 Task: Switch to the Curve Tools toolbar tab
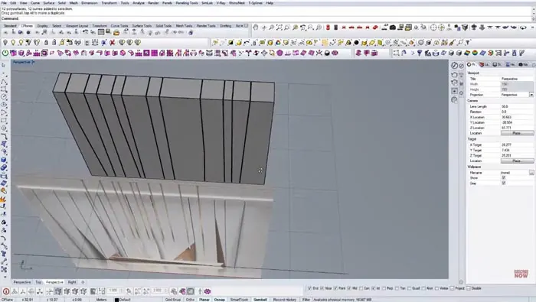[119, 26]
